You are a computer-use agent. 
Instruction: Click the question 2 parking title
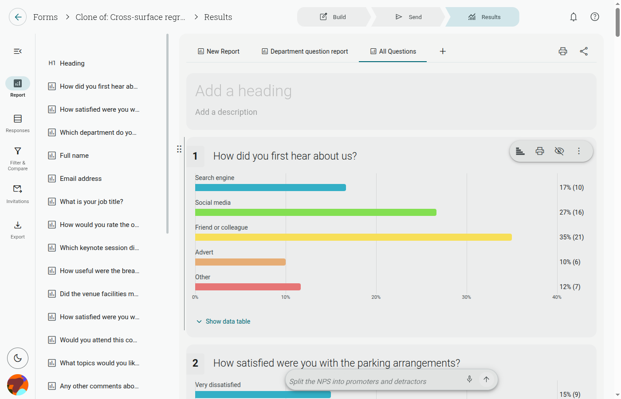[x=337, y=363]
